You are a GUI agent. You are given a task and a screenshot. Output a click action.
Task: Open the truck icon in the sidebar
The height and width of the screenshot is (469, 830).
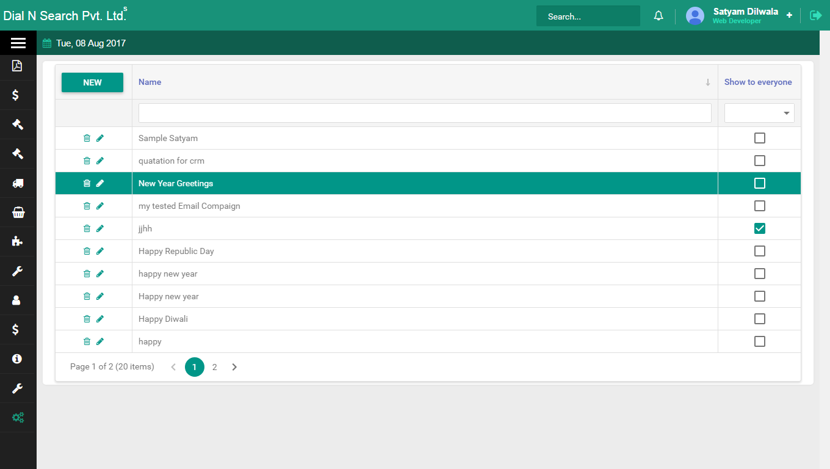click(x=18, y=183)
